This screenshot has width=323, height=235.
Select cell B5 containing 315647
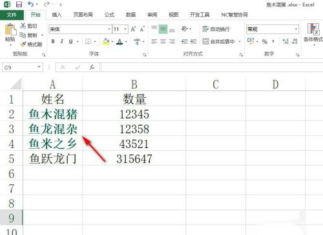134,158
